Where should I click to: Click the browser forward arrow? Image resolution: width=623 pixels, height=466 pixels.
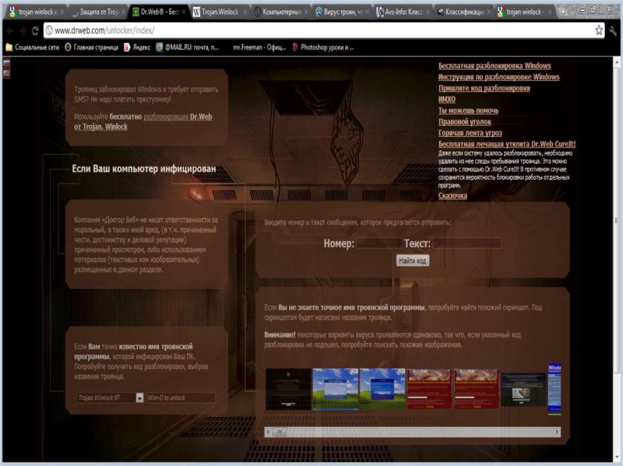click(23, 31)
